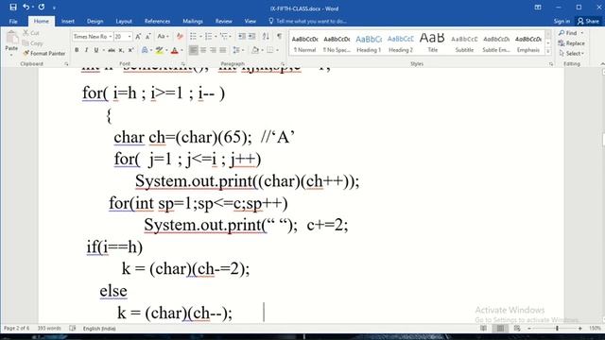This screenshot has width=605, height=340.
Task: Click Tell me what you want field
Action: click(x=307, y=21)
